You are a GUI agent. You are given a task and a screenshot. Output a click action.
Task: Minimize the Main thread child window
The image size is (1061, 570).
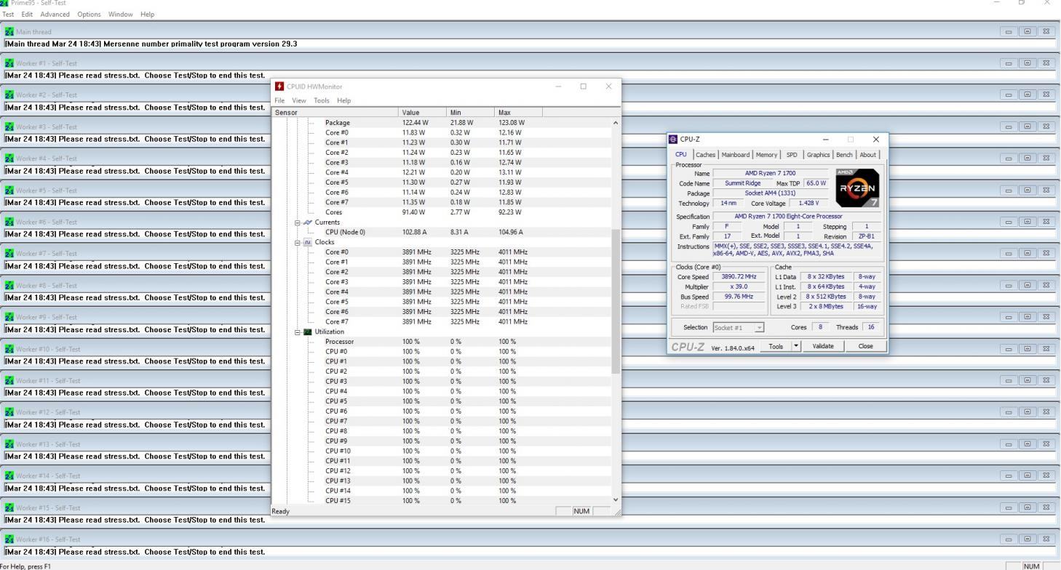(x=1009, y=31)
